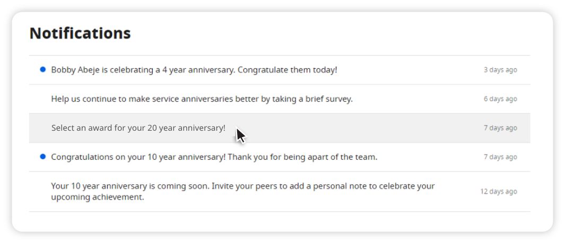Click the '20 year anniversary!' phrase

point(186,128)
